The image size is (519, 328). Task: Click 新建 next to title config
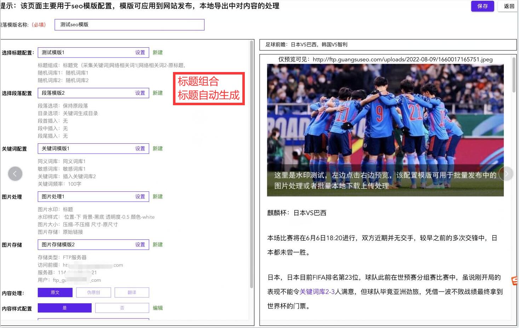(158, 52)
